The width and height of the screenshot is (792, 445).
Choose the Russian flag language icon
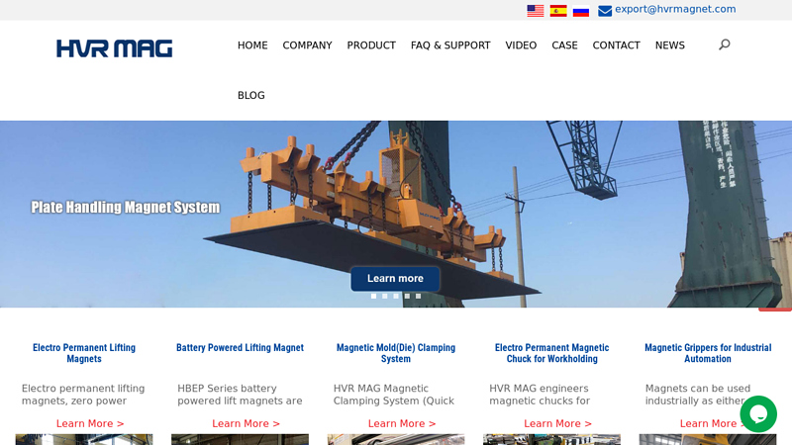(x=581, y=11)
